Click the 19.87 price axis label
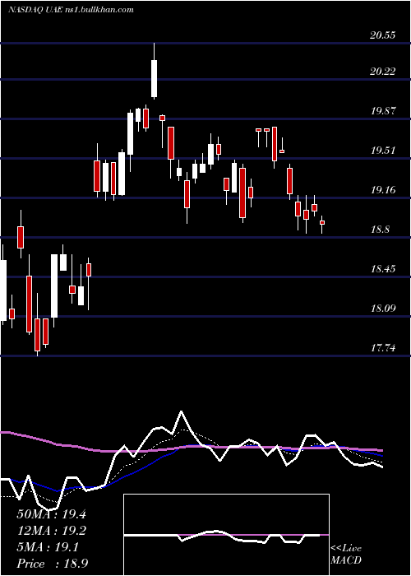This screenshot has height=576, width=411. pyautogui.click(x=383, y=111)
